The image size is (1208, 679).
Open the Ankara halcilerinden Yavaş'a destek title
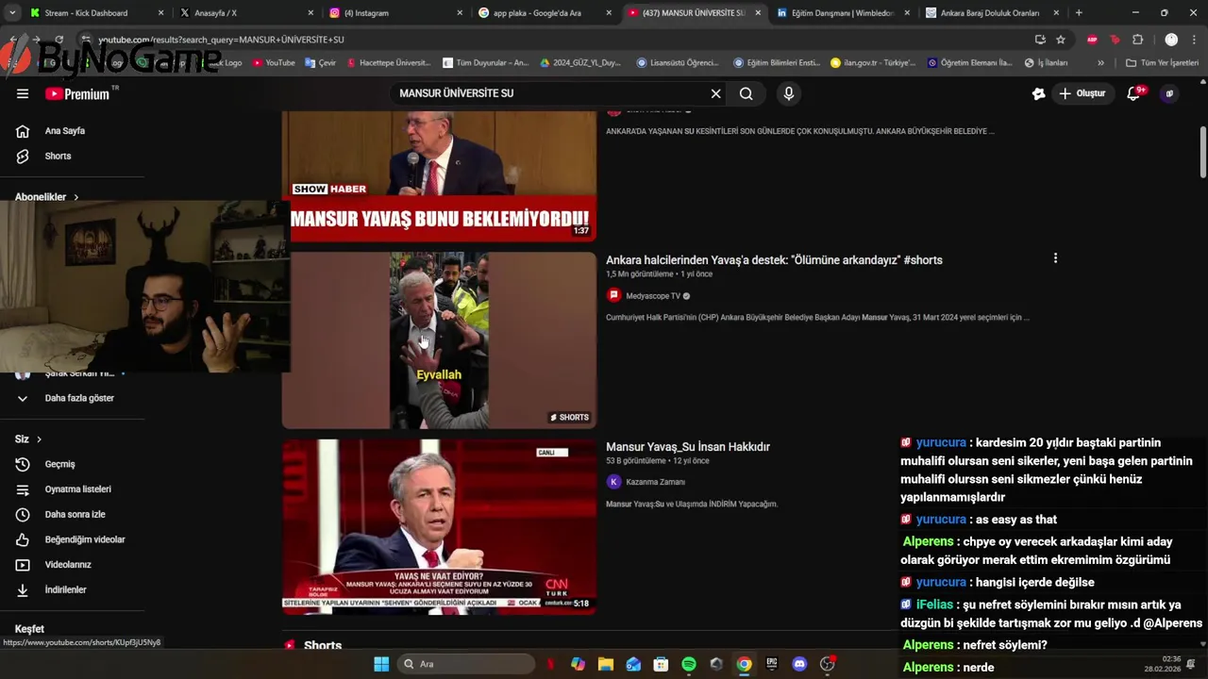point(774,260)
